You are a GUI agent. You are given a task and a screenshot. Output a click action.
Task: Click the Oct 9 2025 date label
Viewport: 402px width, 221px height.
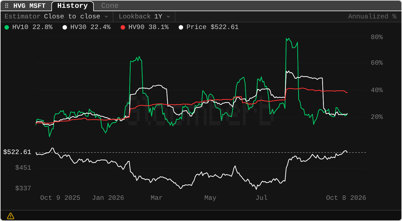pyautogui.click(x=60, y=198)
